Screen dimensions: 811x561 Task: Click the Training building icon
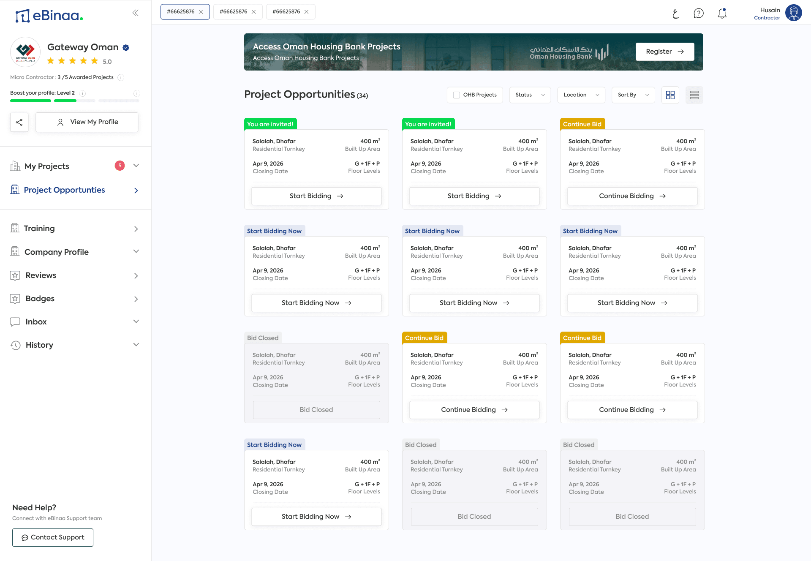click(15, 228)
